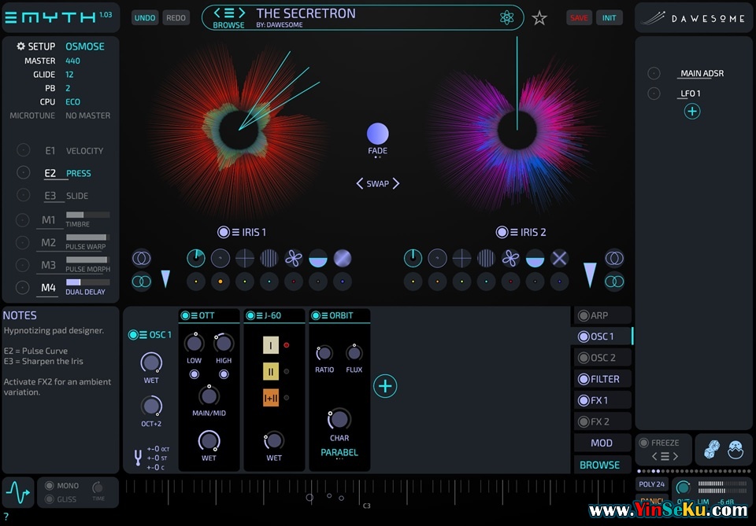Click the flower-shaped icon under Iris 1
Screen dimensions: 756x526
[293, 258]
